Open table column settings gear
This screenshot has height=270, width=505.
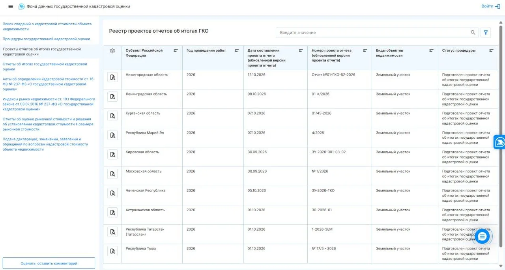pyautogui.click(x=112, y=50)
